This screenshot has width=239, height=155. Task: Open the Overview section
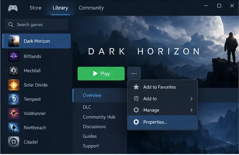pos(100,95)
